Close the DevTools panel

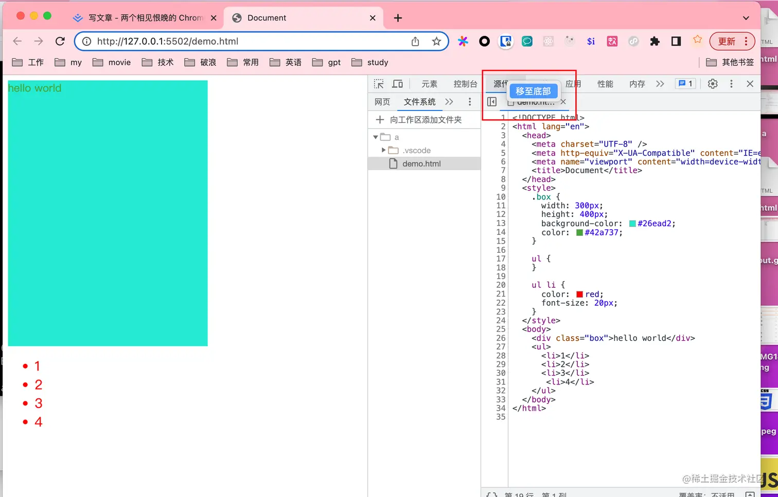pos(750,84)
